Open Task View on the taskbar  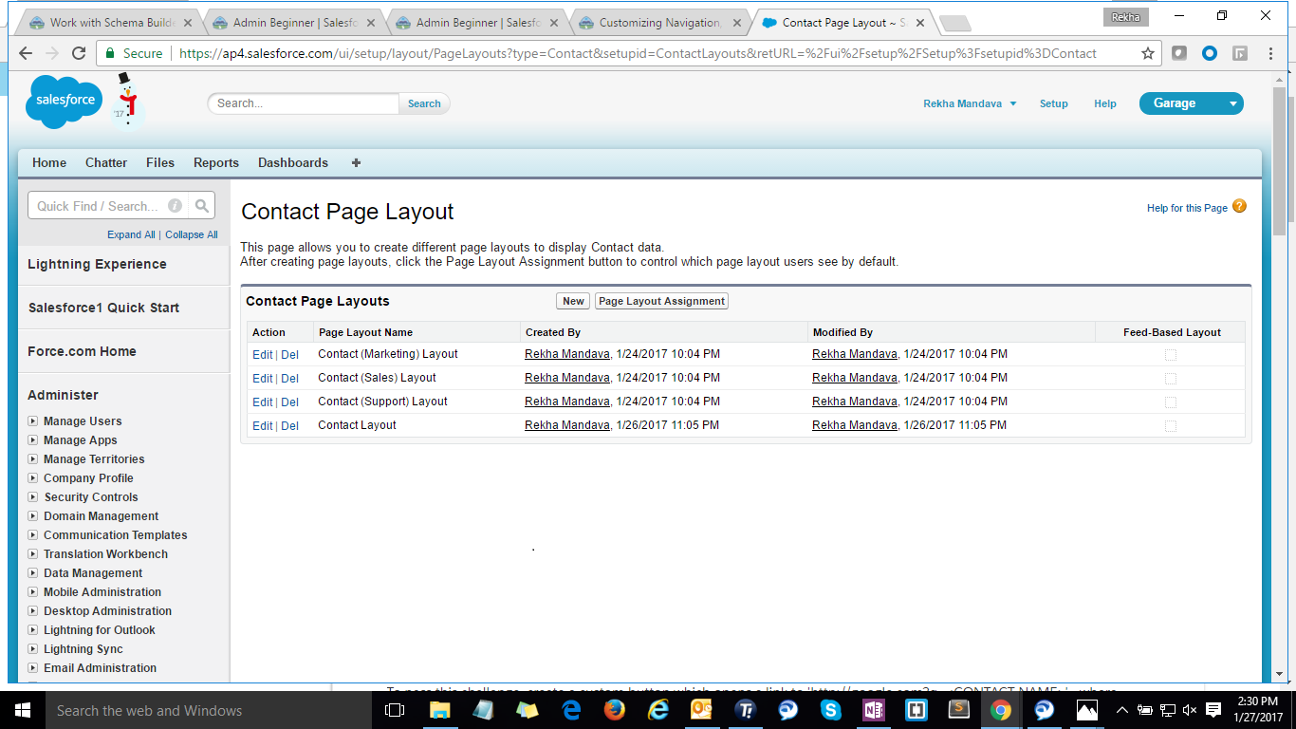tap(395, 710)
